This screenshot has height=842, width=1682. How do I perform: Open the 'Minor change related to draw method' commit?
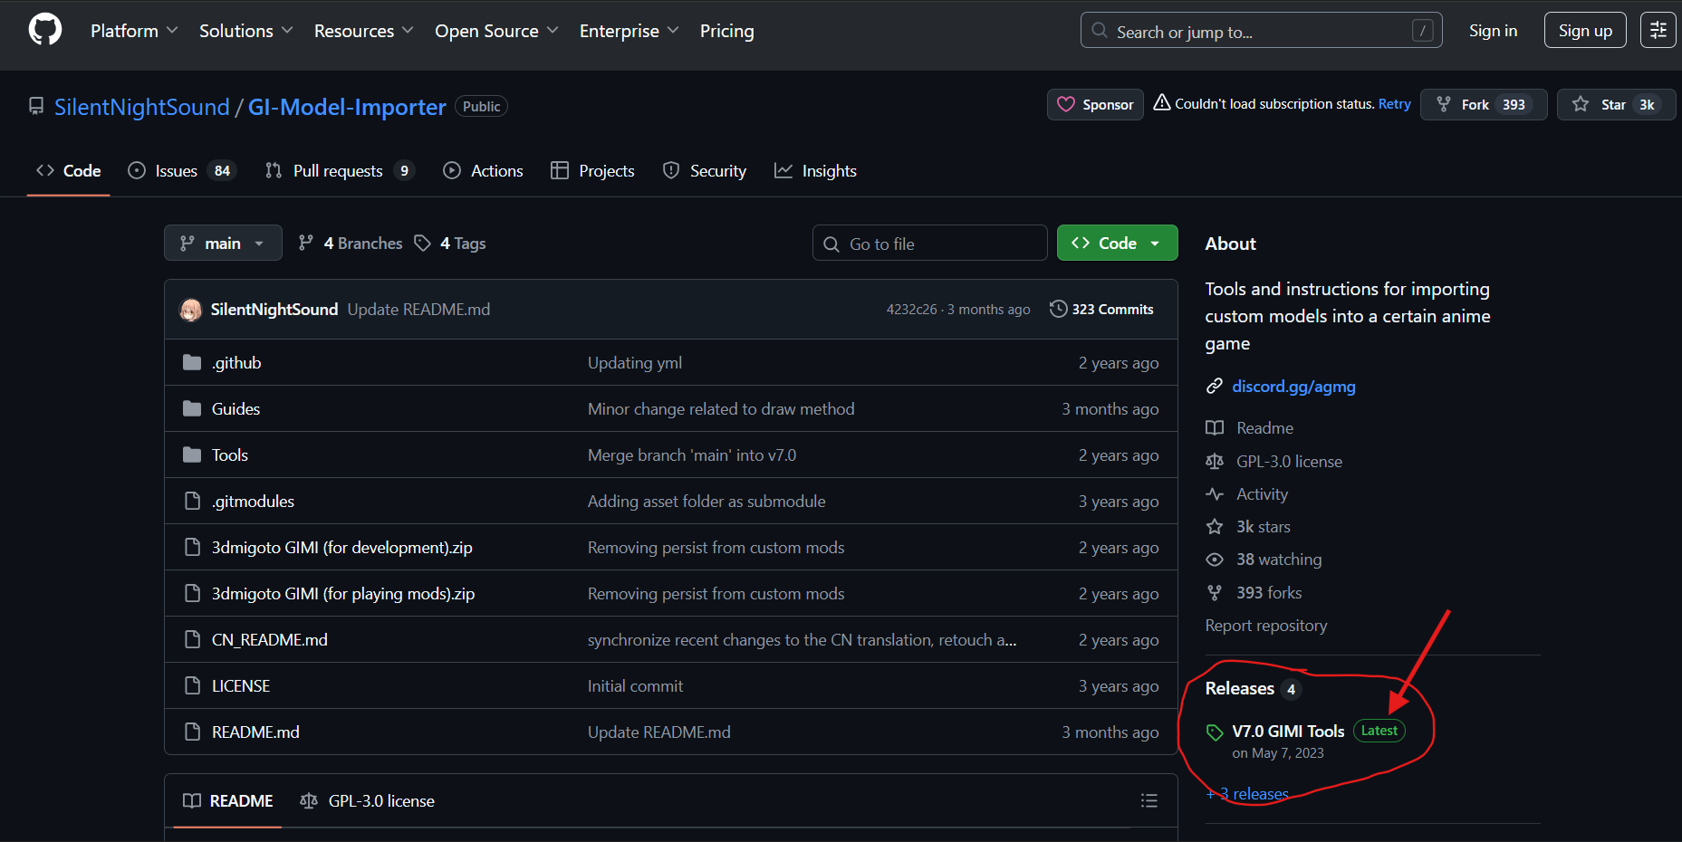[721, 408]
